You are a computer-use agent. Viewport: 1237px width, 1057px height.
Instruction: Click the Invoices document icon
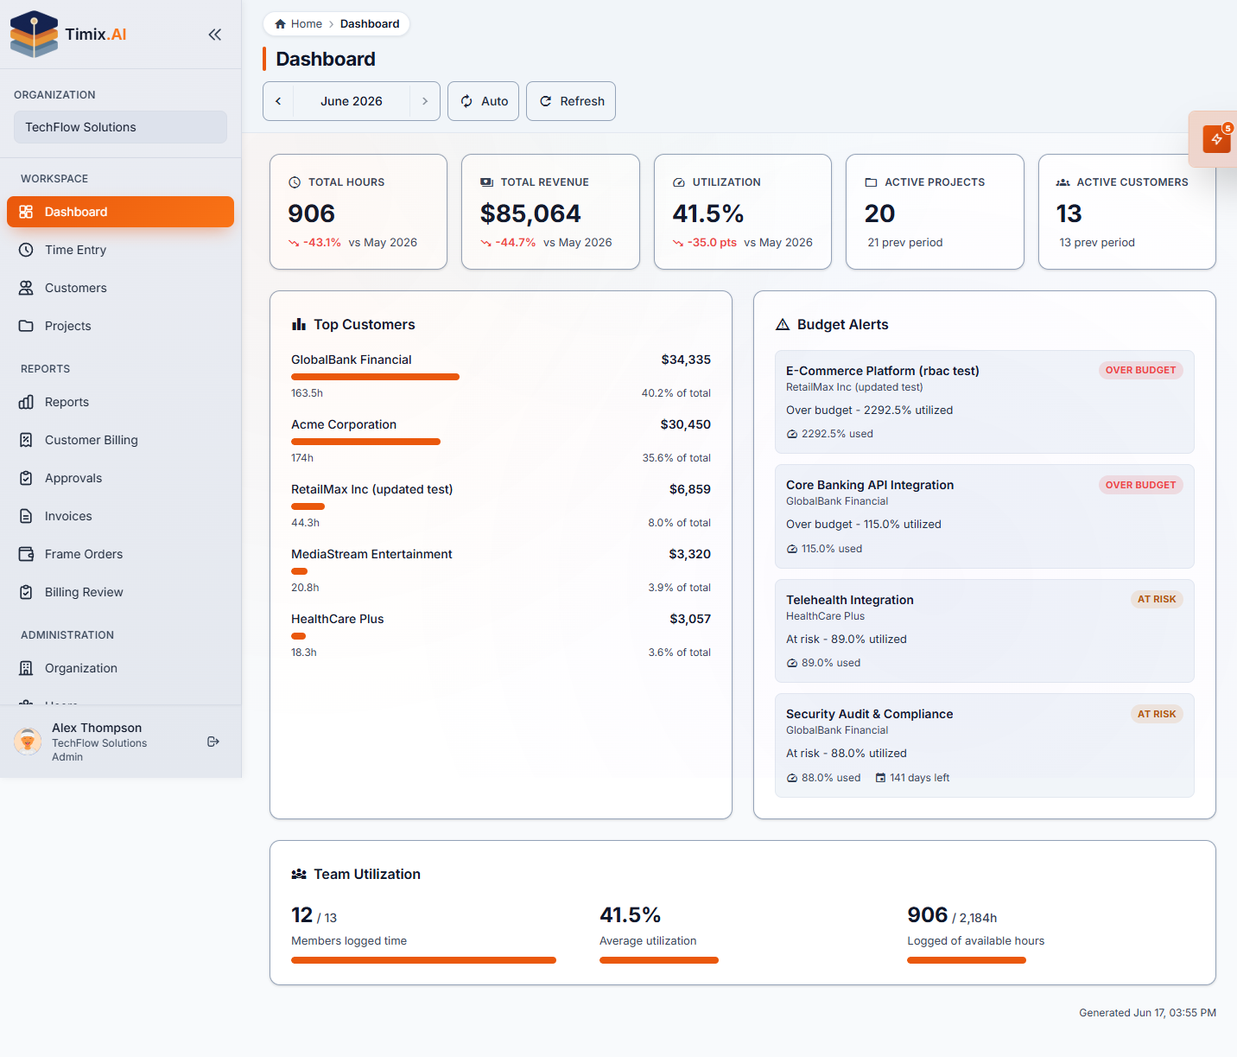(26, 516)
